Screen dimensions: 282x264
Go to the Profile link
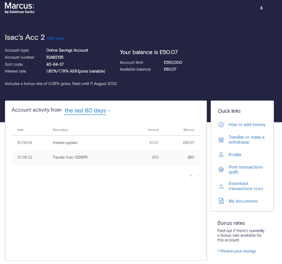point(235,155)
